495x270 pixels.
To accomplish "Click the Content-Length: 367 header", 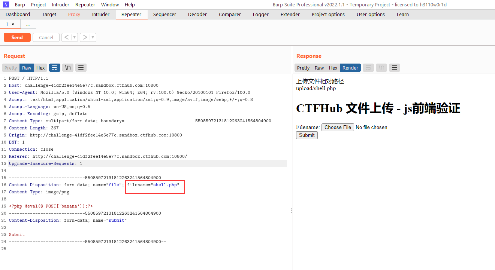I will click(34, 128).
